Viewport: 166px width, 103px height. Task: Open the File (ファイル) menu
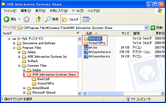10,11
